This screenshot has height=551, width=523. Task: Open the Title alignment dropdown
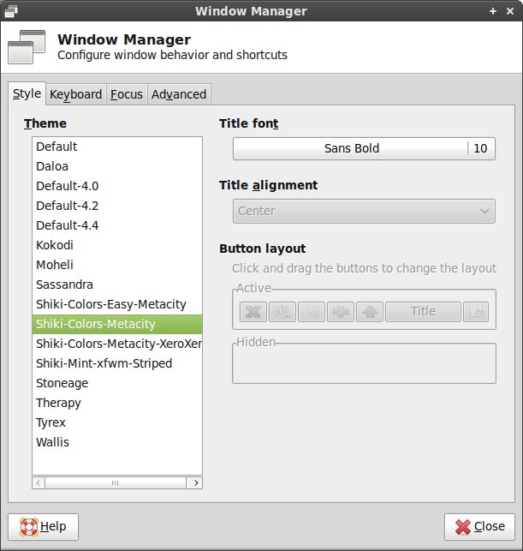(364, 211)
